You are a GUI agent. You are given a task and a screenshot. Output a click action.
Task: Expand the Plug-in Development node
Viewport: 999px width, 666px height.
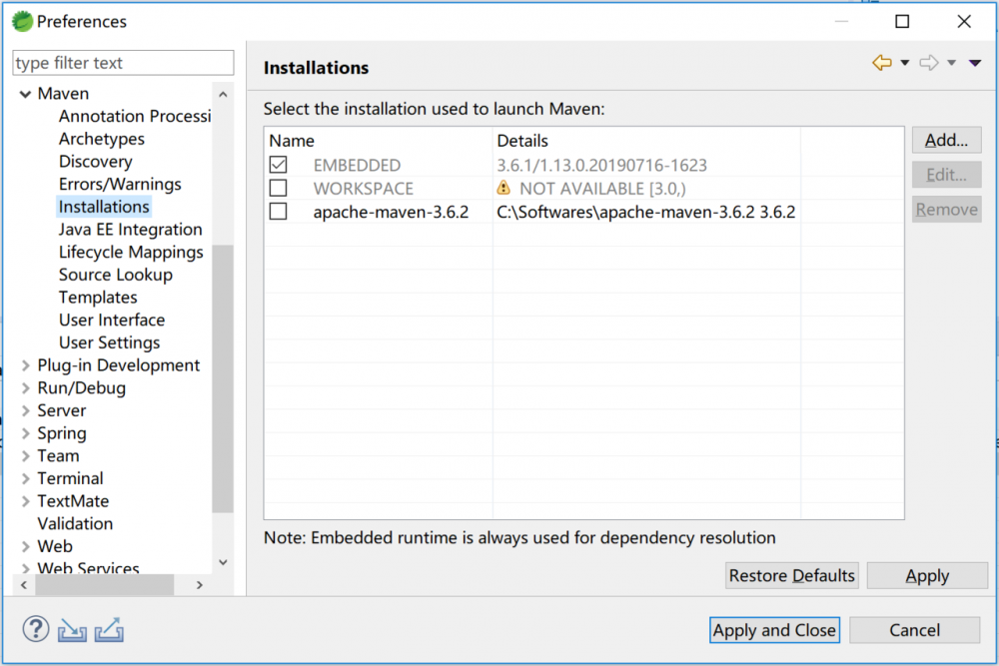pyautogui.click(x=25, y=365)
